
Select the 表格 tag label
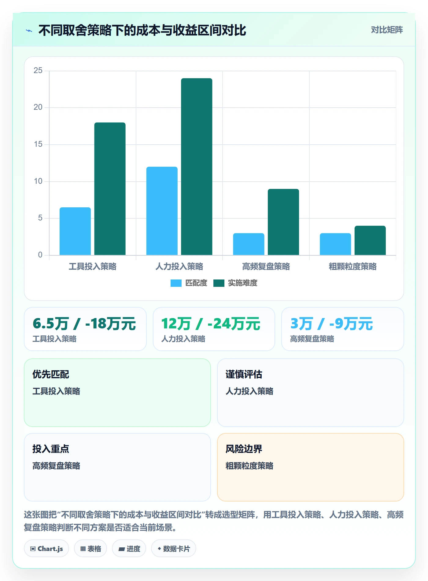click(x=94, y=549)
